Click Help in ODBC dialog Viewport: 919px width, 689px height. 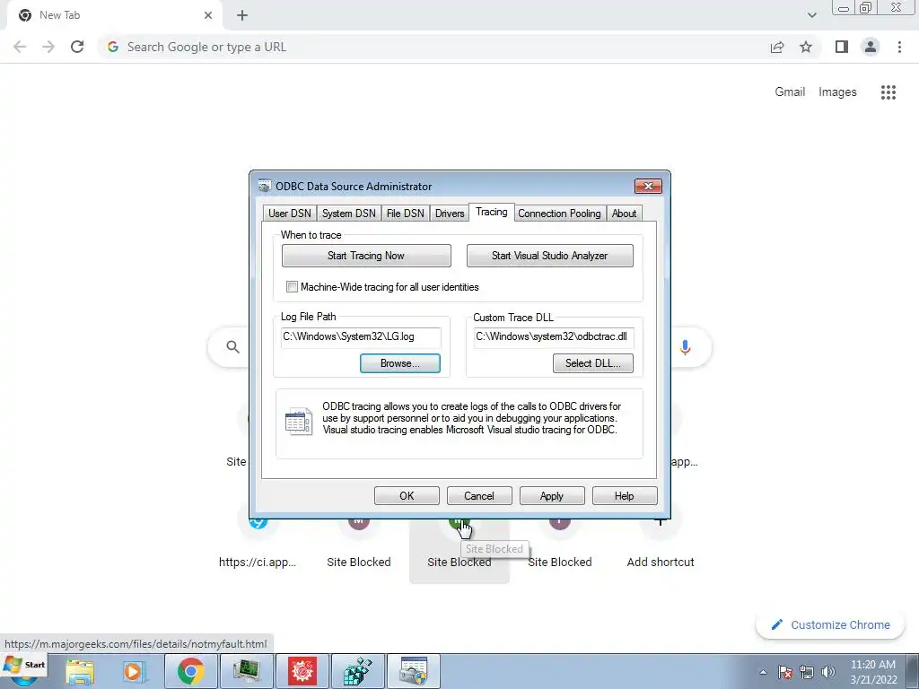click(x=625, y=495)
